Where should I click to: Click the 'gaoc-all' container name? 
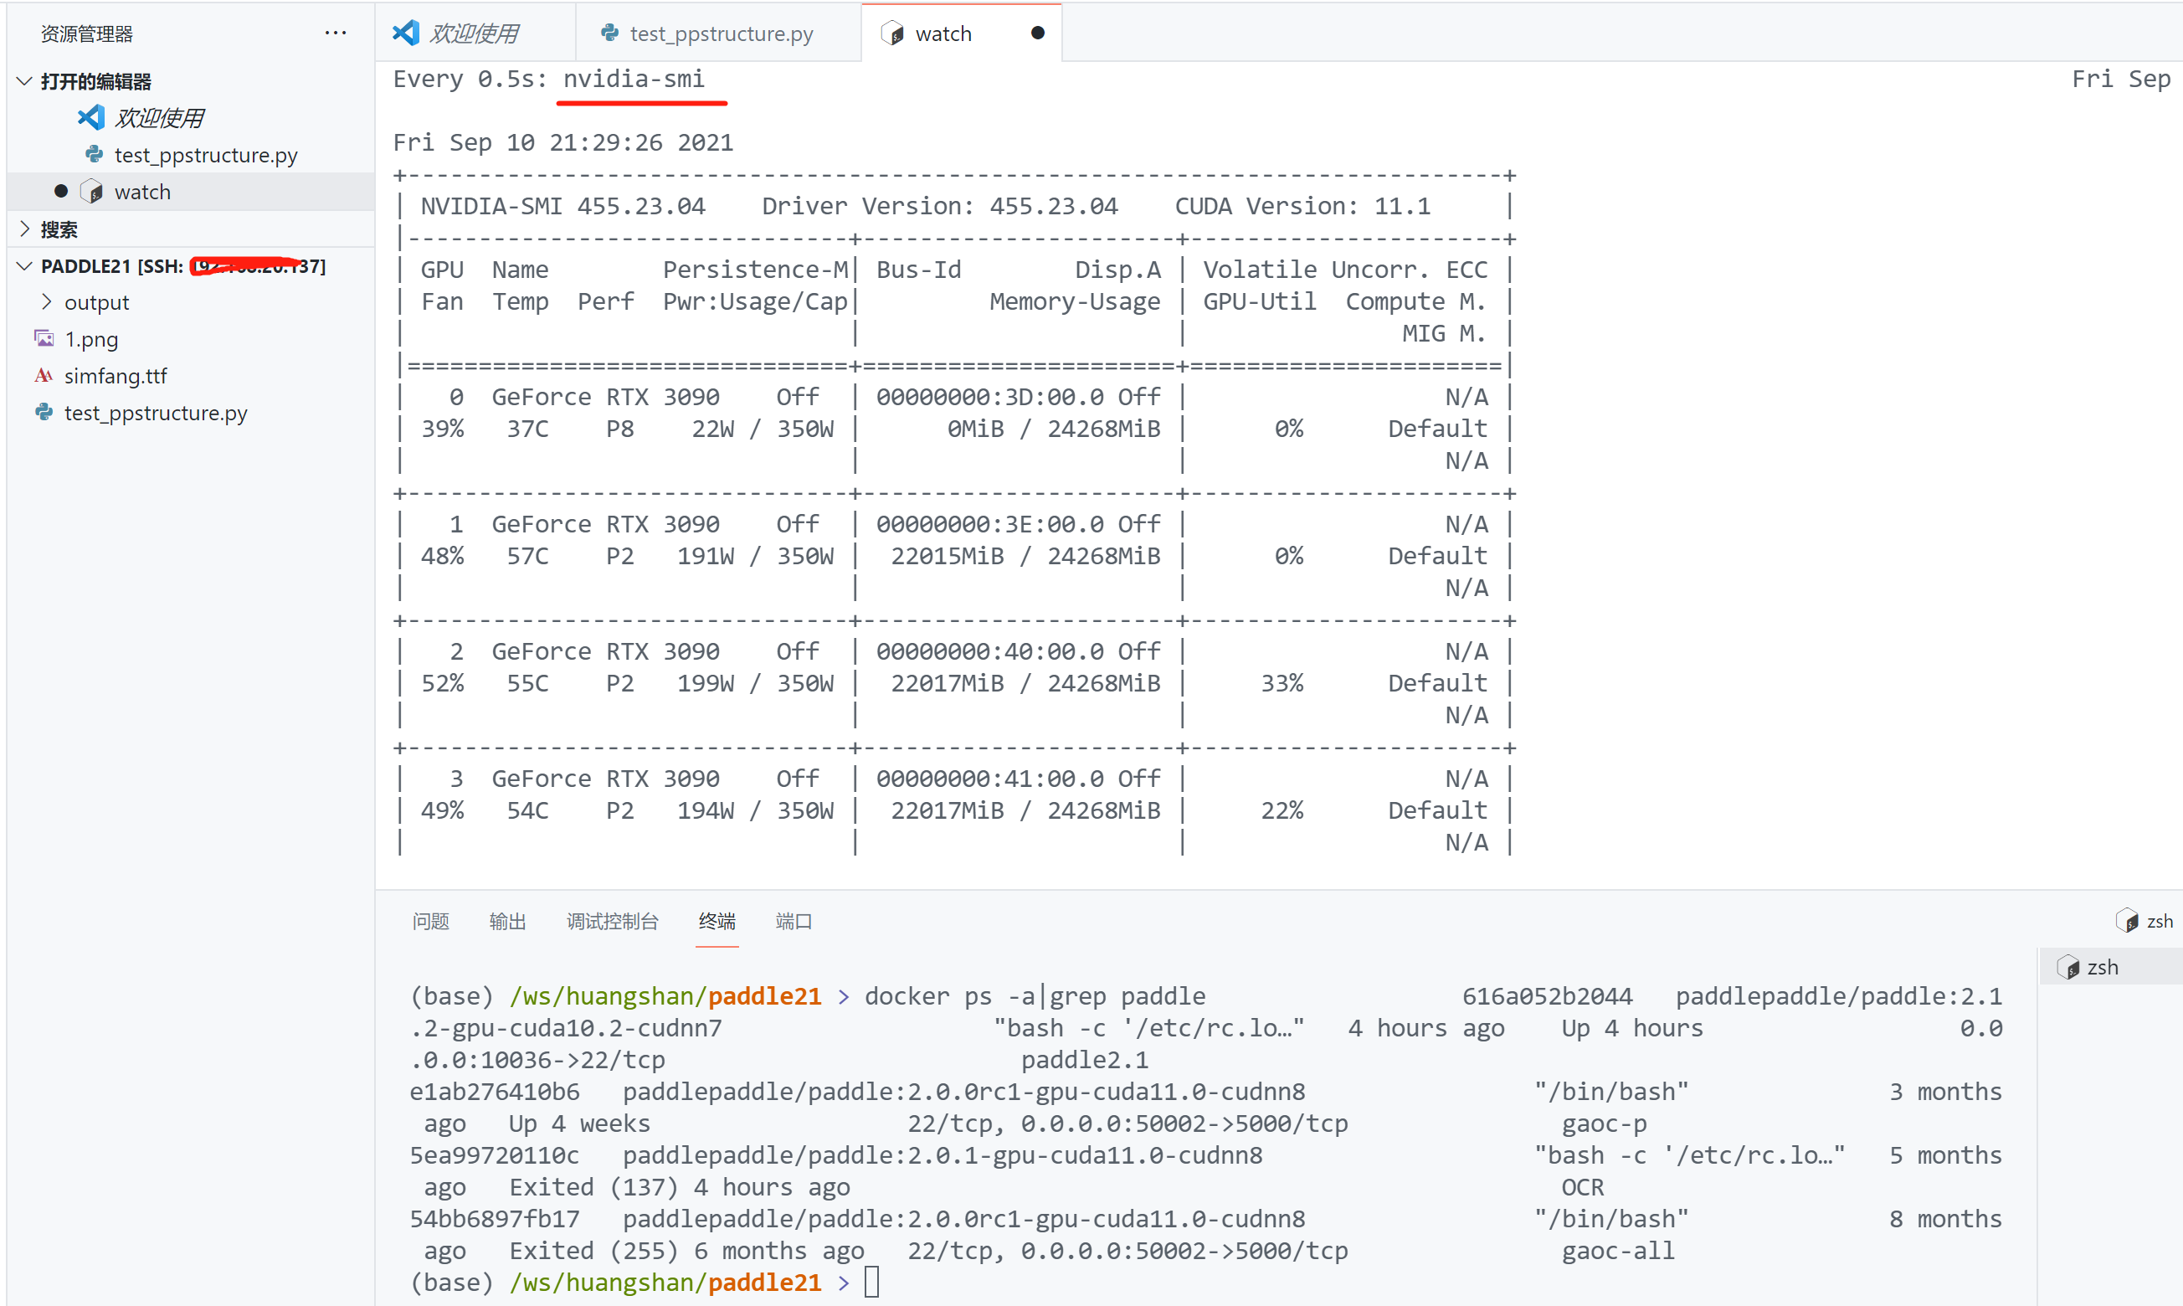point(1618,1251)
